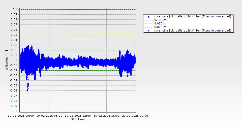Click the -0,02 y-axis tick label
242x126 pixels.
[x=13, y=70]
